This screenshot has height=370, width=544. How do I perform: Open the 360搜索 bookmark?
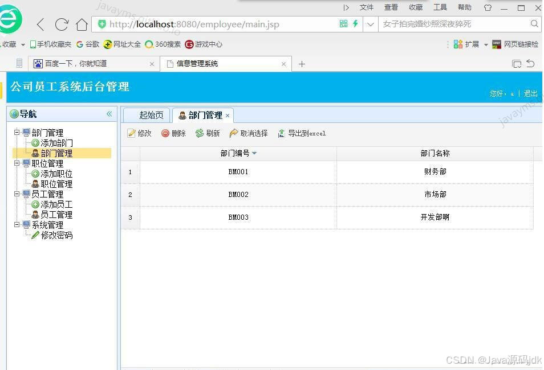[x=163, y=44]
